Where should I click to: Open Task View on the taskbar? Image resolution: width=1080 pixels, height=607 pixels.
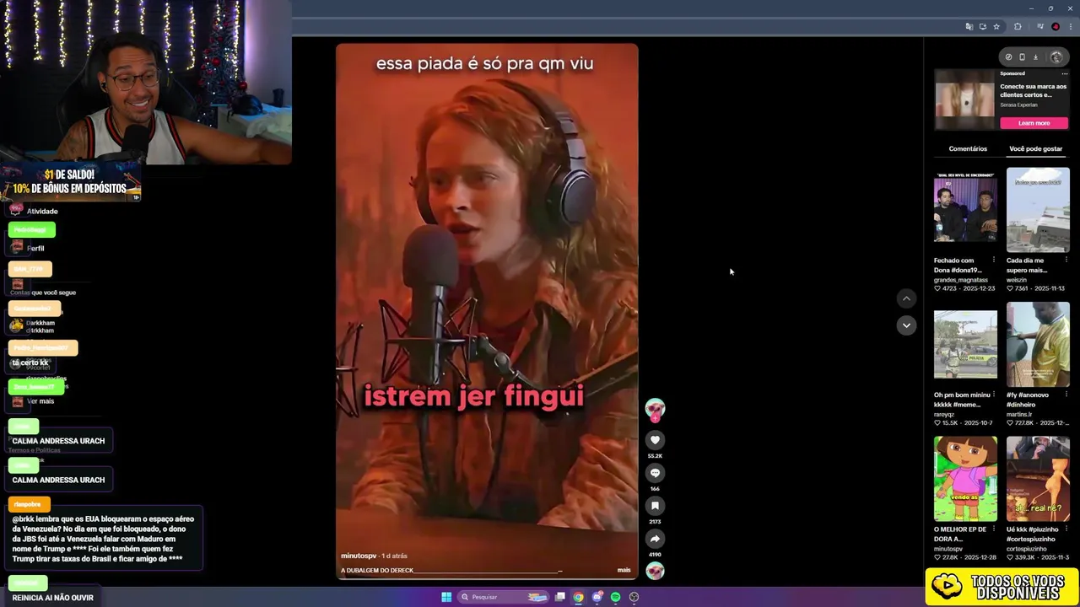point(559,597)
